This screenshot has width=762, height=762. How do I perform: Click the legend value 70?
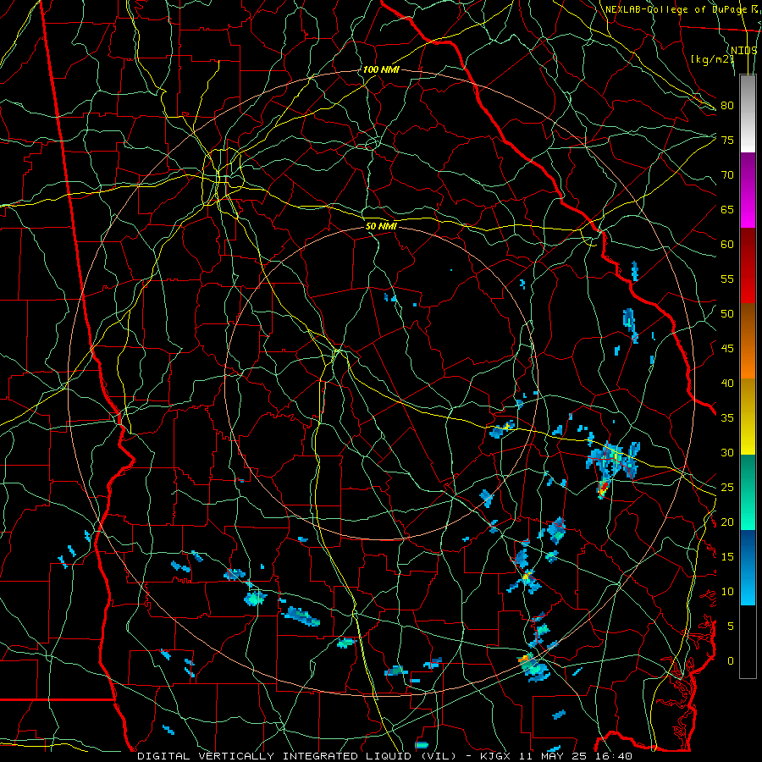[x=727, y=175]
